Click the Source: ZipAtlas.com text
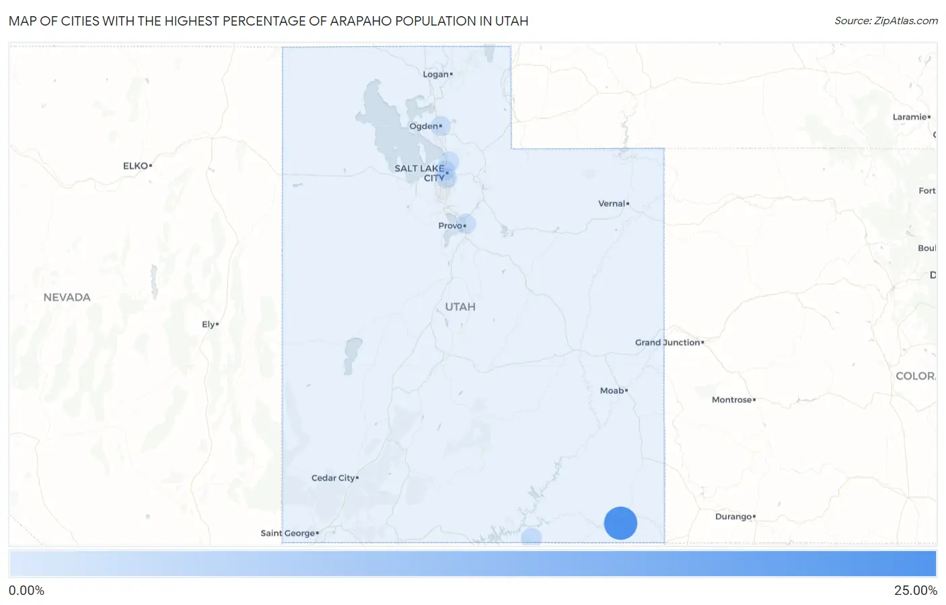This screenshot has height=605, width=946. point(886,21)
